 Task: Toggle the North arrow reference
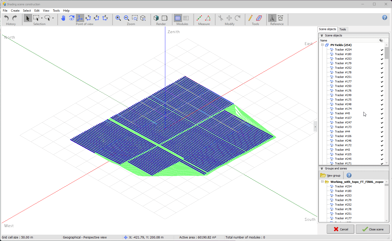click(x=272, y=18)
